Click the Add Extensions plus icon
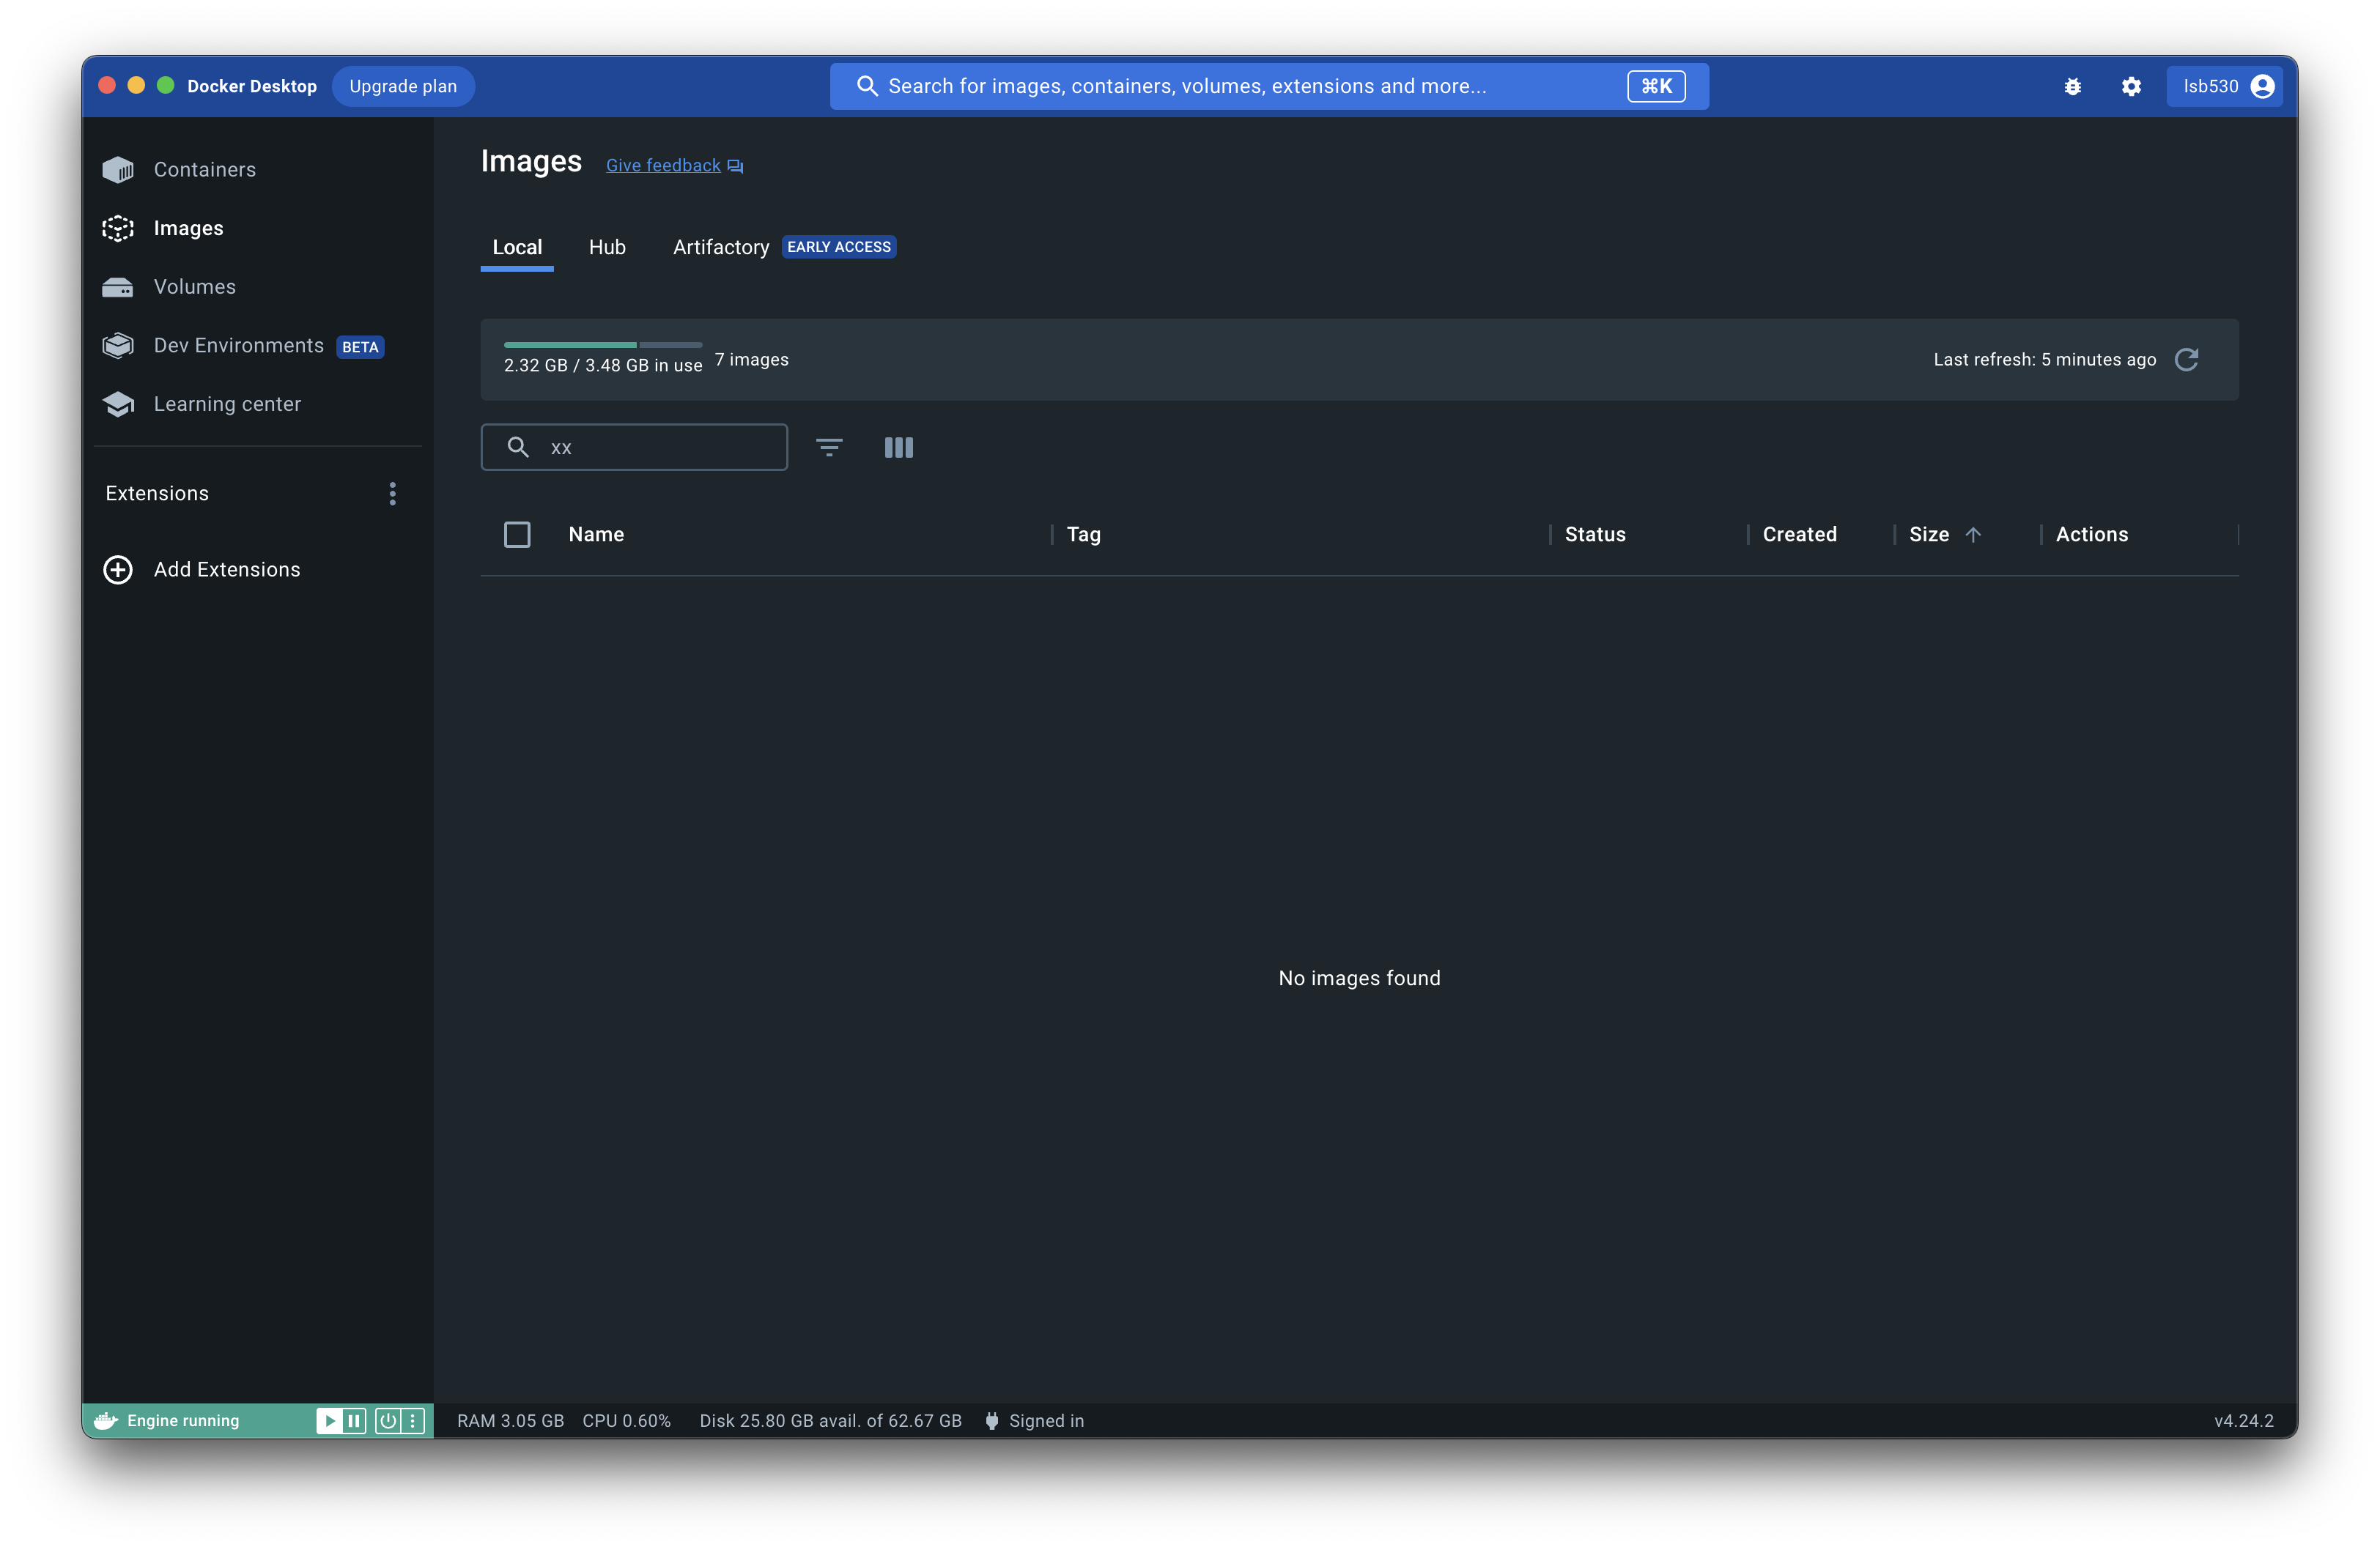Viewport: 2380px width, 1547px height. click(118, 570)
